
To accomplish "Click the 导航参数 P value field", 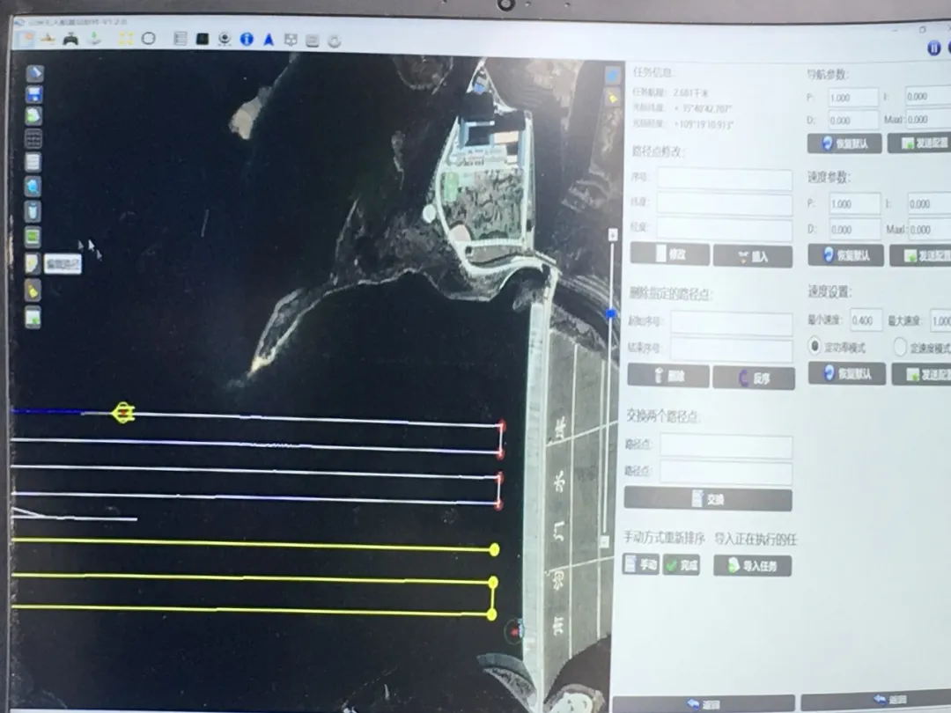I will coord(853,97).
